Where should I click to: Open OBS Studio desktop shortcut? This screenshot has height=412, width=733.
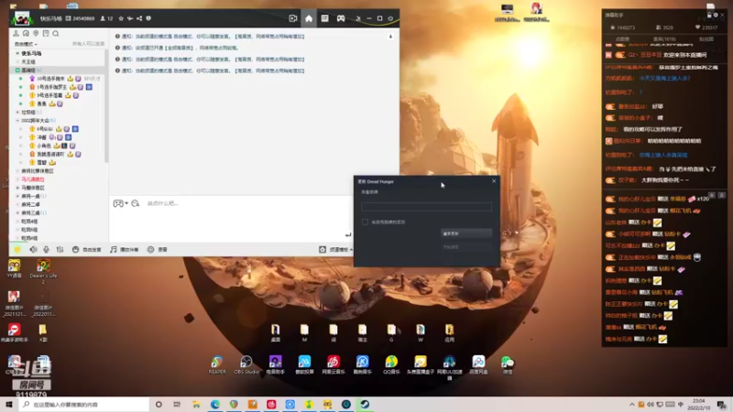tap(246, 364)
